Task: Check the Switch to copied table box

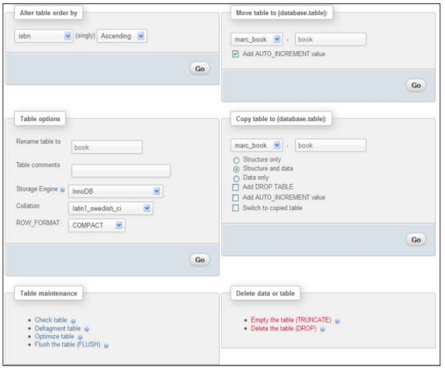Action: (236, 207)
